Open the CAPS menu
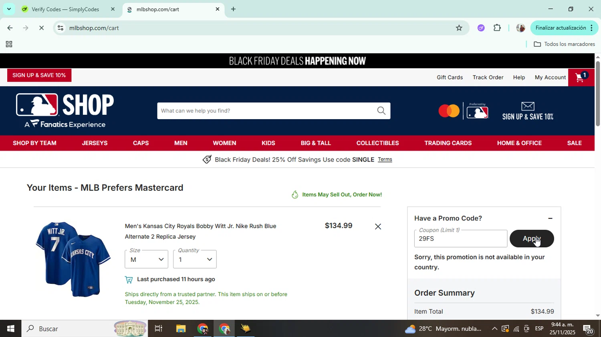Viewport: 601px width, 337px height. pos(141,143)
